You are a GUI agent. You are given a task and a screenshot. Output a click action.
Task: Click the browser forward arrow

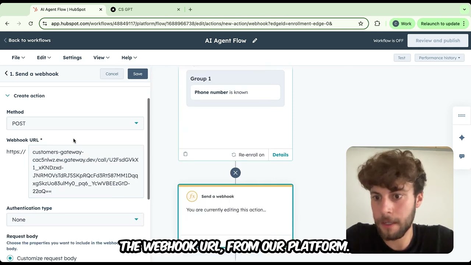tap(19, 24)
